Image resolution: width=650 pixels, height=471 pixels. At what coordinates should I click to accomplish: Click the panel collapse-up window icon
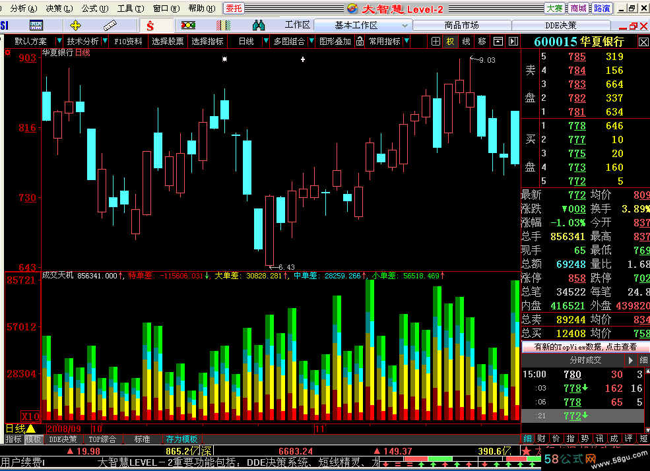(498, 41)
